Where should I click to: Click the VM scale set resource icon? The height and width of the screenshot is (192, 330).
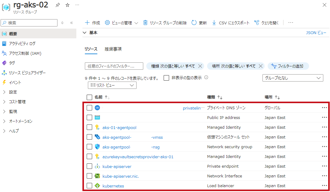pyautogui.click(x=97, y=137)
